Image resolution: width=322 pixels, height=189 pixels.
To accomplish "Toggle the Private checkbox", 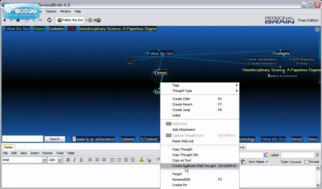I will tap(306, 162).
